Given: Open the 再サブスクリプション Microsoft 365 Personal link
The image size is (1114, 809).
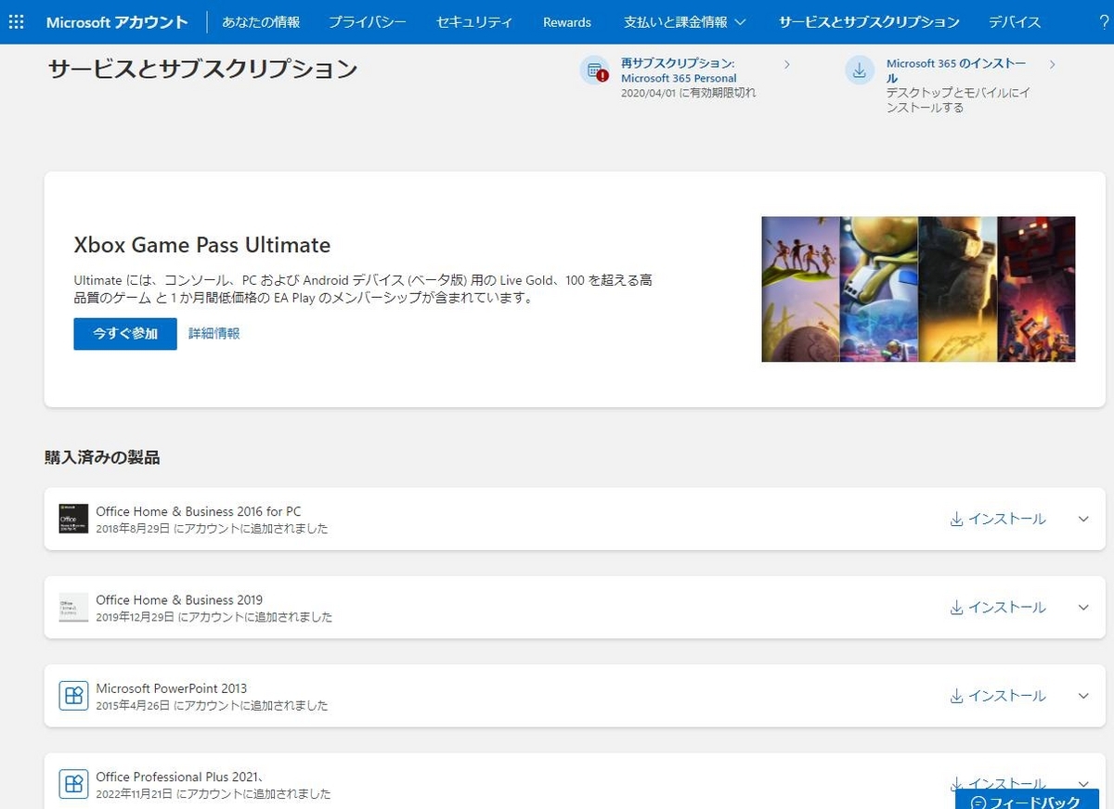Looking at the screenshot, I should pyautogui.click(x=679, y=71).
